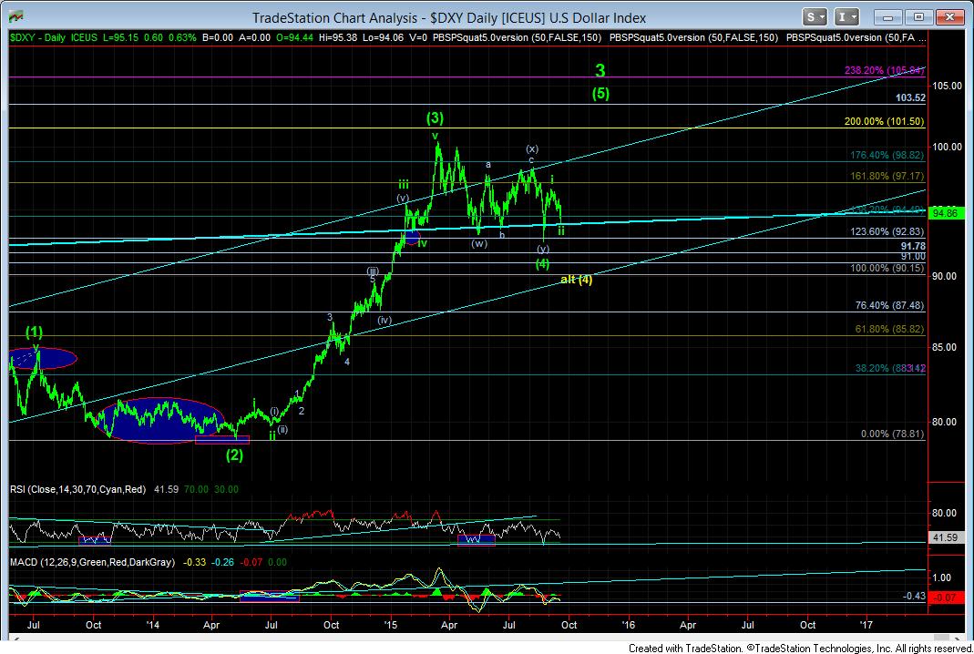Click the 105.00 price axis label
Viewport: 974px width, 654px height.
point(948,87)
